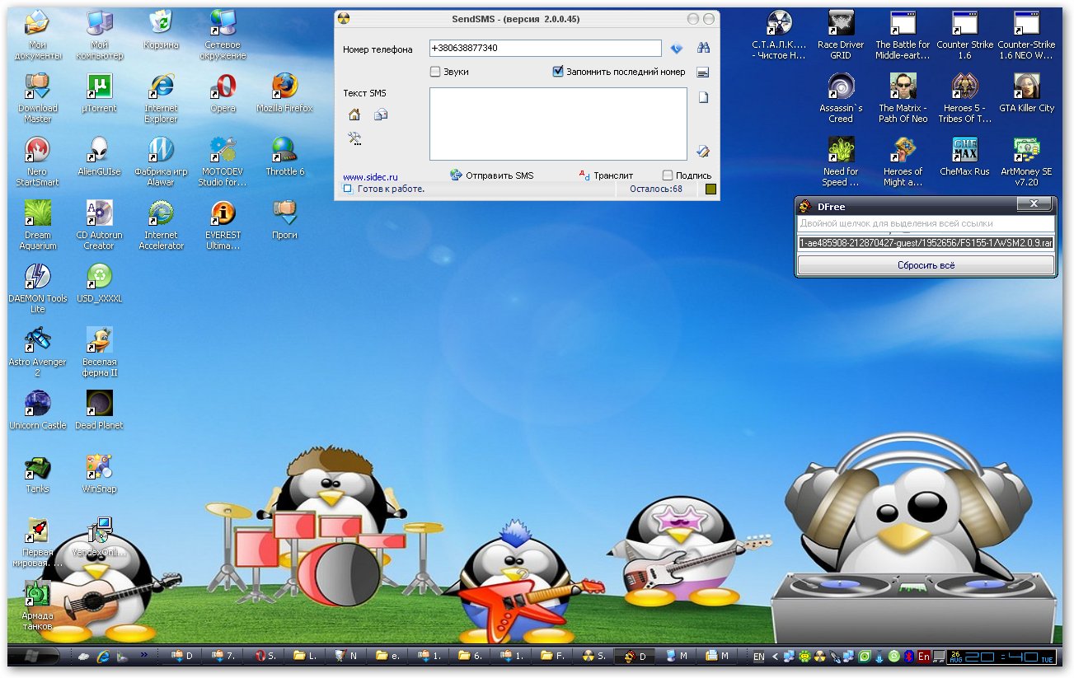Click the Counter Strike 1.6 desktop icon
Image resolution: width=1074 pixels, height=678 pixels.
(x=964, y=35)
